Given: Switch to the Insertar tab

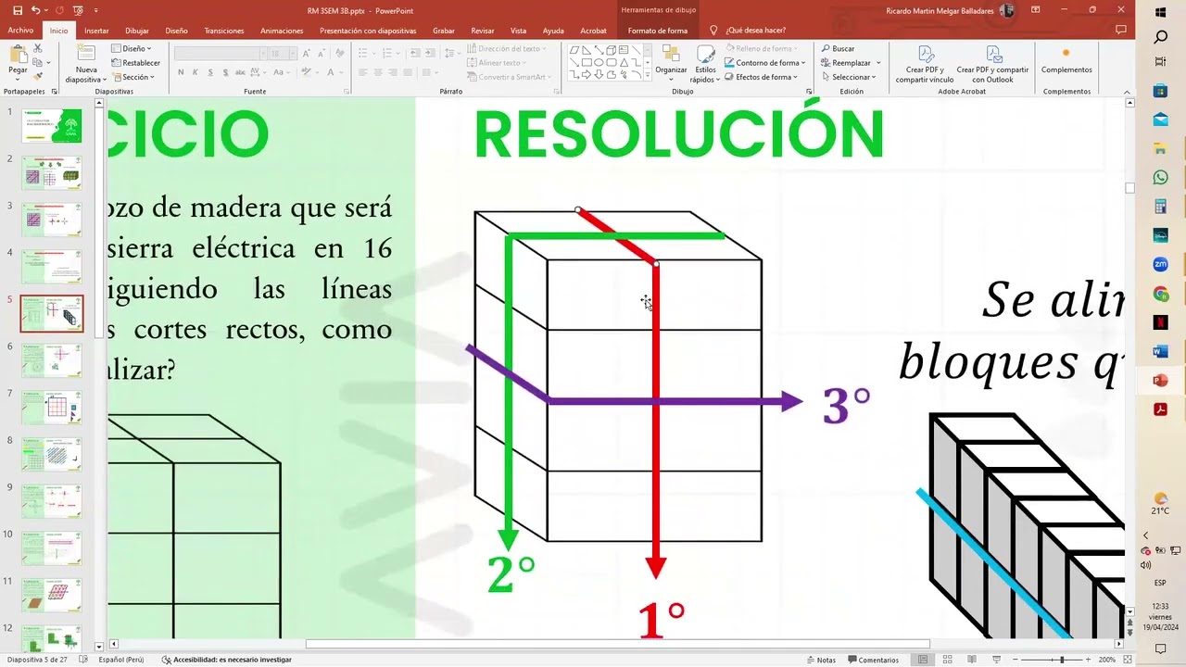Looking at the screenshot, I should click(96, 31).
